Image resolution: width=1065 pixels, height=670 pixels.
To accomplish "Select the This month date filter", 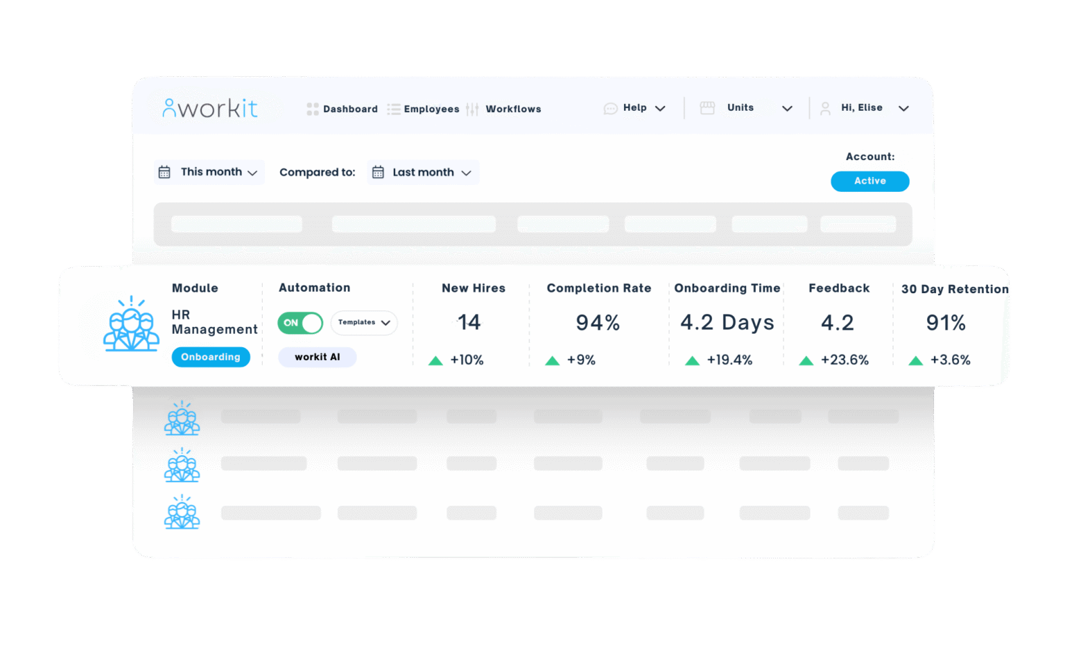I will [x=209, y=172].
